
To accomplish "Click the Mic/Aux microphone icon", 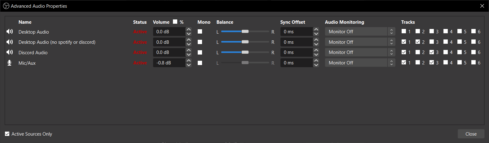I will point(10,63).
